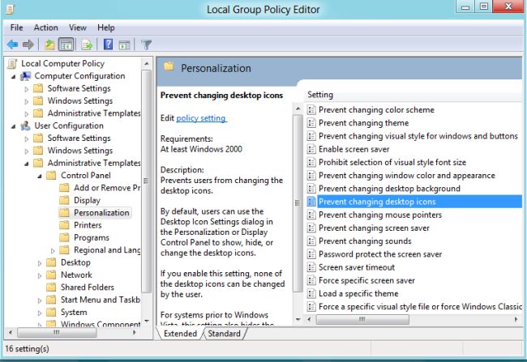Image resolution: width=527 pixels, height=362 pixels.
Task: Click the Shared Folders folder icon
Action: (51, 287)
